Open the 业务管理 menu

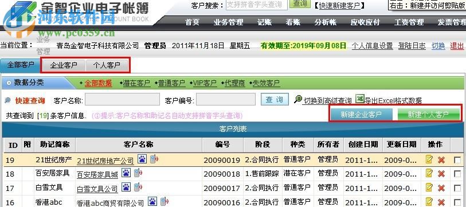point(228,22)
